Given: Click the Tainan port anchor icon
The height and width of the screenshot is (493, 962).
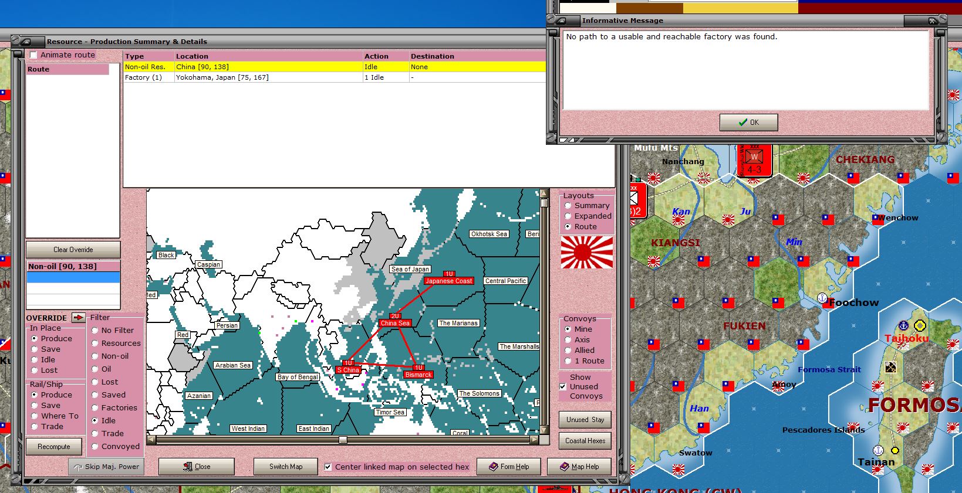Looking at the screenshot, I should [879, 450].
